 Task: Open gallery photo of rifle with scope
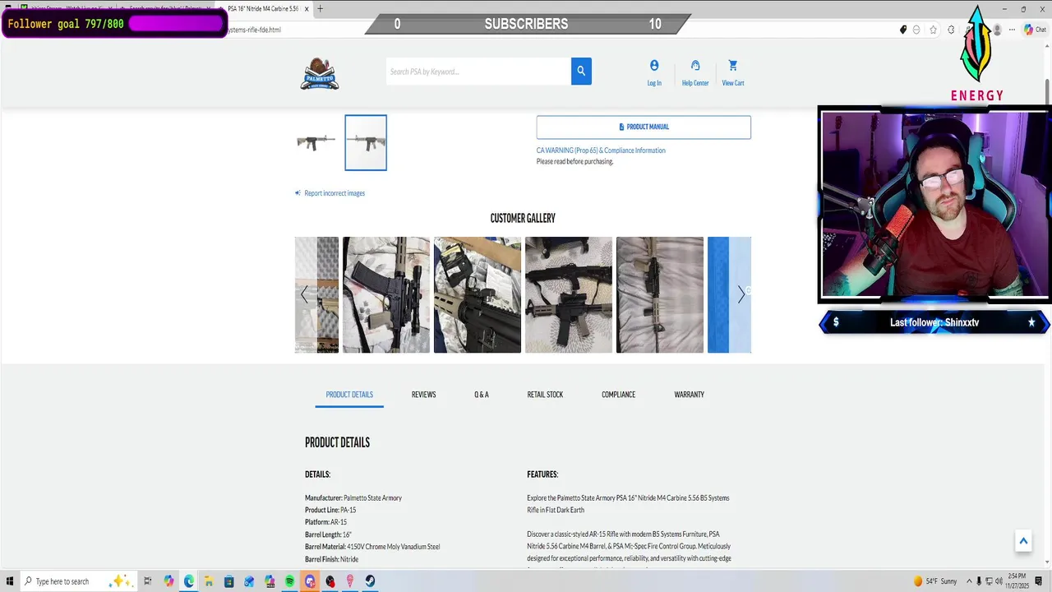[386, 295]
